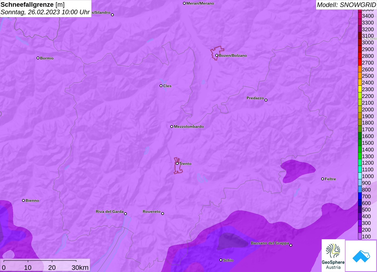Select the 700 m legend color swatch
This screenshot has height=272, width=377.
tap(360, 196)
